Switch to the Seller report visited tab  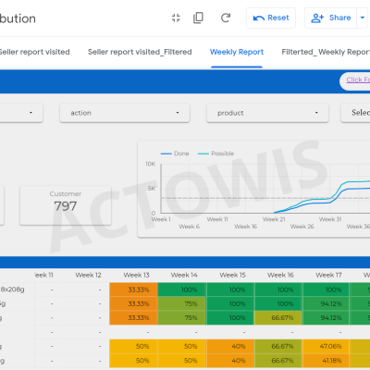point(34,52)
